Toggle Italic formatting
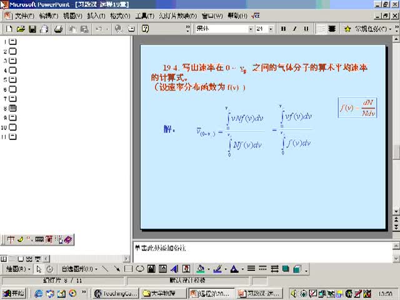Viewport: 400px width, 300px height. pos(294,29)
